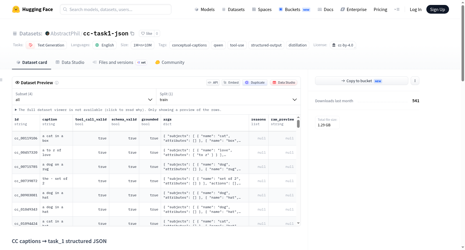Like the cc-task1-json dataset
This screenshot has width=465, height=250.
146,33
